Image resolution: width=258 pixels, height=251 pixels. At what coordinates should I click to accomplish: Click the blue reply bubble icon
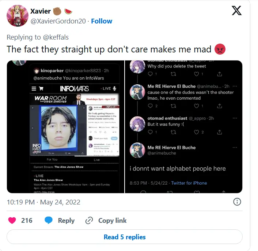pos(49,220)
